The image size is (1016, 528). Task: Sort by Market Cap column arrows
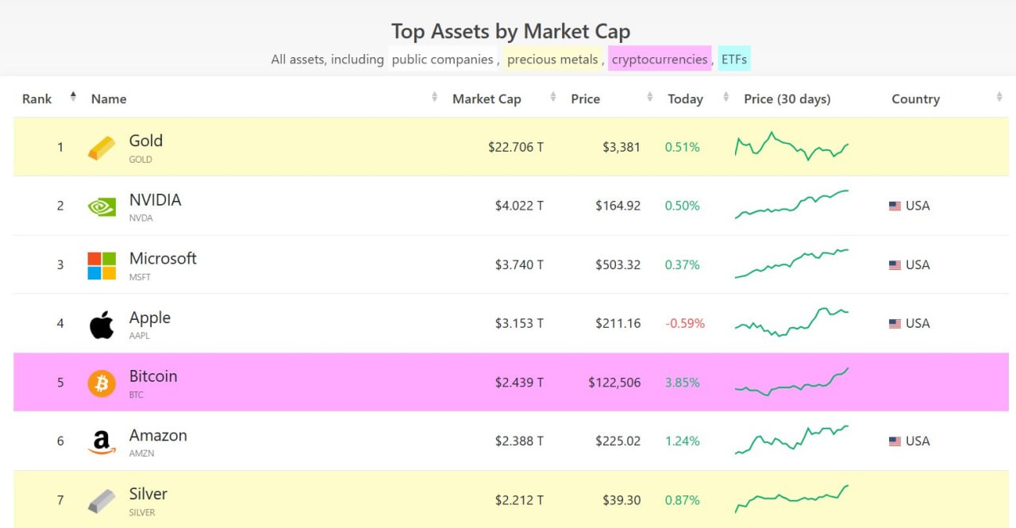553,98
